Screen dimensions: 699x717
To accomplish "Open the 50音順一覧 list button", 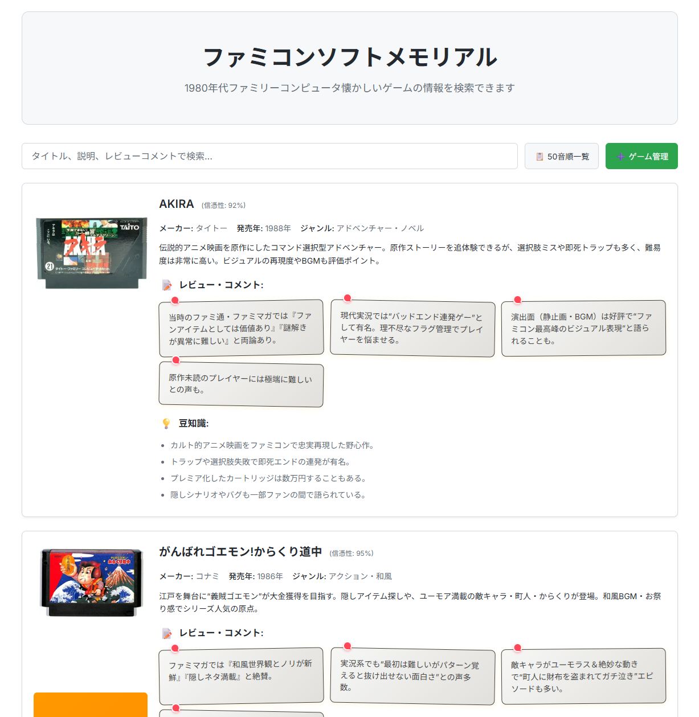I will pyautogui.click(x=562, y=156).
